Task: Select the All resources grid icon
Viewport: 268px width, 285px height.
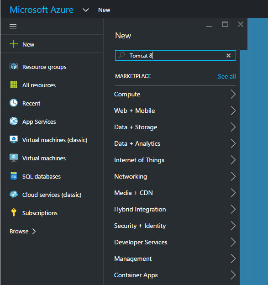Action: (14, 84)
